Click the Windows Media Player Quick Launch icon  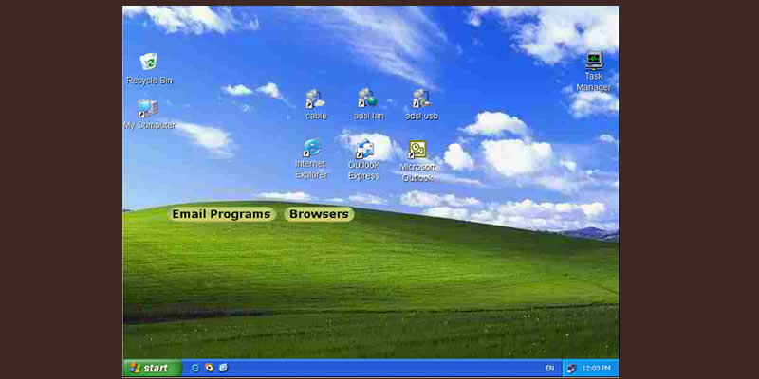point(209,368)
